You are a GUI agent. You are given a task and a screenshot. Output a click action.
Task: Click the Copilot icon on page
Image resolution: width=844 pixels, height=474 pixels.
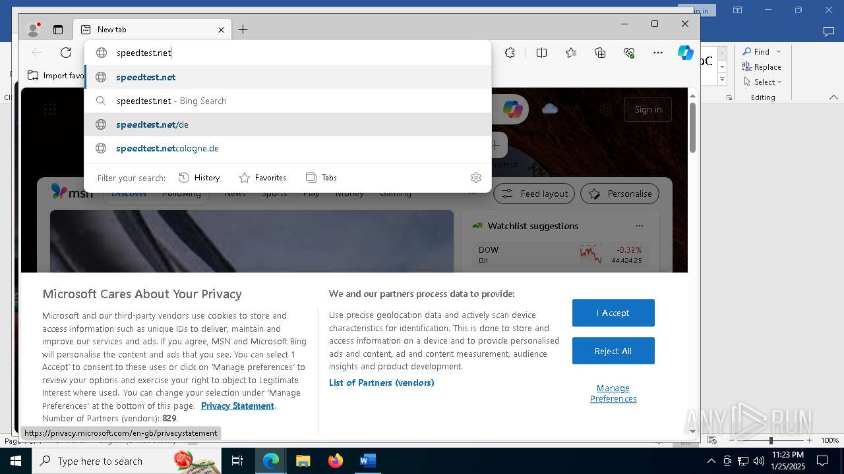pyautogui.click(x=513, y=109)
